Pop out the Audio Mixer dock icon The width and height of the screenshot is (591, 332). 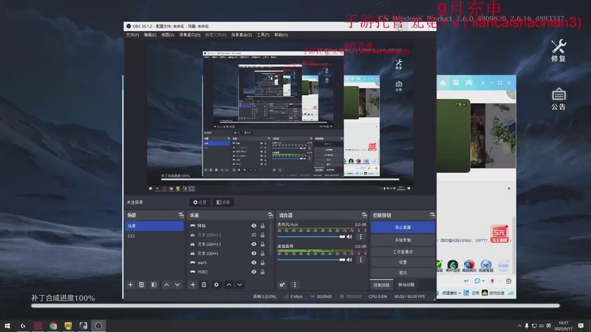(x=364, y=215)
